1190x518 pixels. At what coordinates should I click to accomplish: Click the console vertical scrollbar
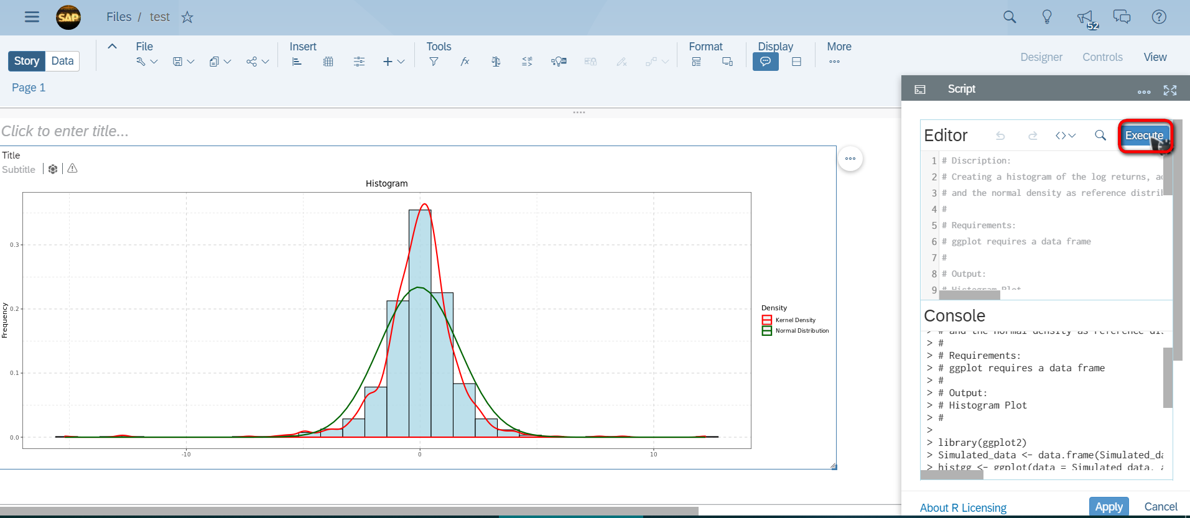point(1168,377)
